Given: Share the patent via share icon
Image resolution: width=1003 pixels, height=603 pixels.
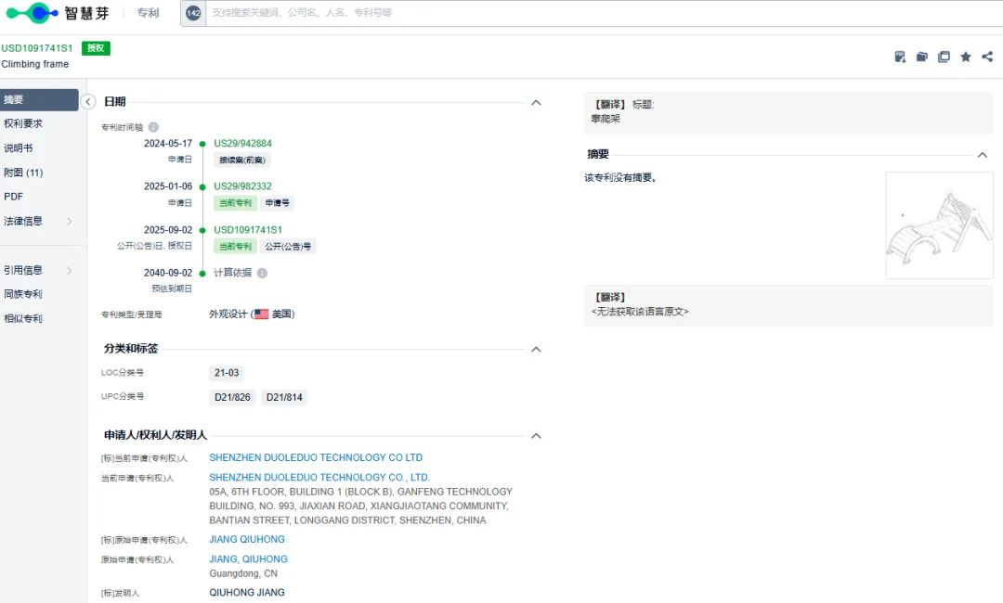Looking at the screenshot, I should pyautogui.click(x=987, y=57).
